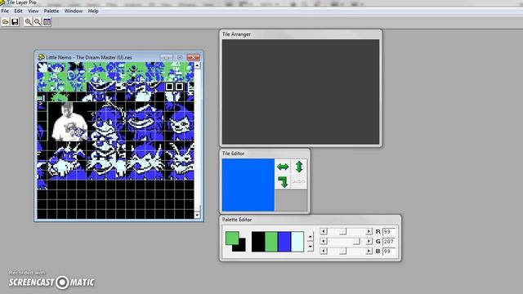Screen dimensions: 523x294
Task: Close the Little Nemo ROM window
Action: tap(194, 57)
